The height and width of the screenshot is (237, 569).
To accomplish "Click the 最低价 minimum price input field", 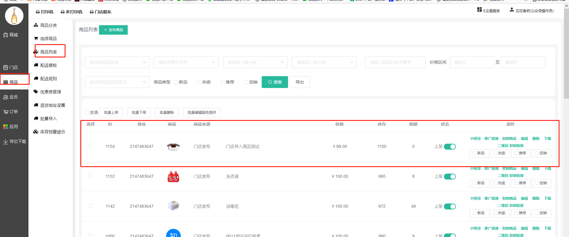I will pos(471,62).
